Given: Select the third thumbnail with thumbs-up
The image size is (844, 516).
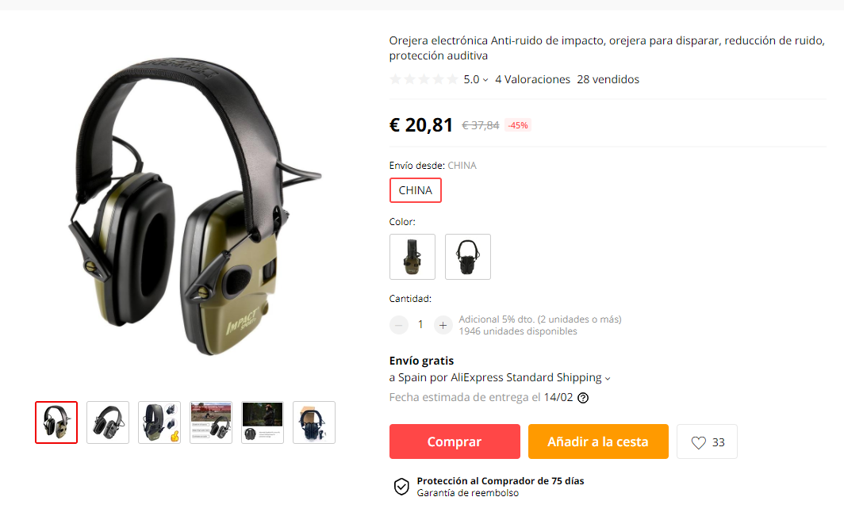Looking at the screenshot, I should click(159, 422).
